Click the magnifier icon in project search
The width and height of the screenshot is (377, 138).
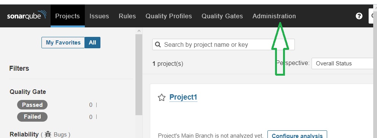(x=158, y=44)
